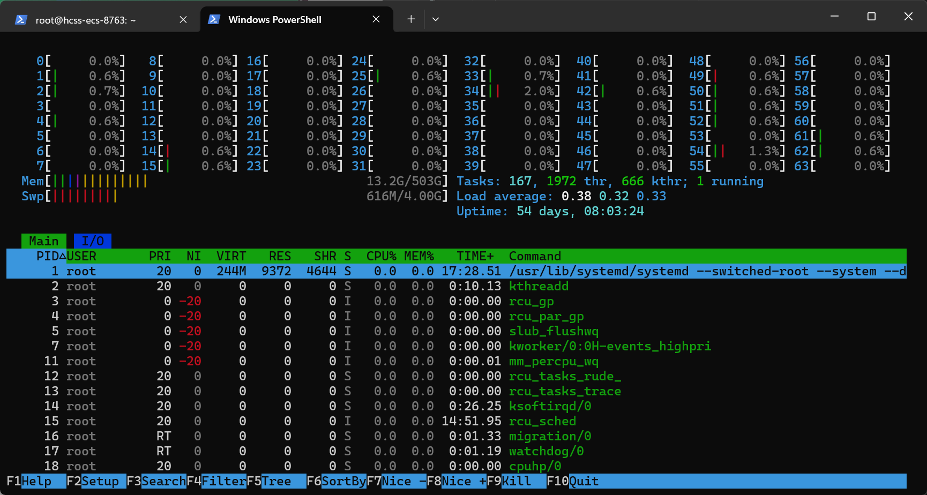Click the Mem usage meter bar
The image size is (927, 495).
click(x=96, y=181)
